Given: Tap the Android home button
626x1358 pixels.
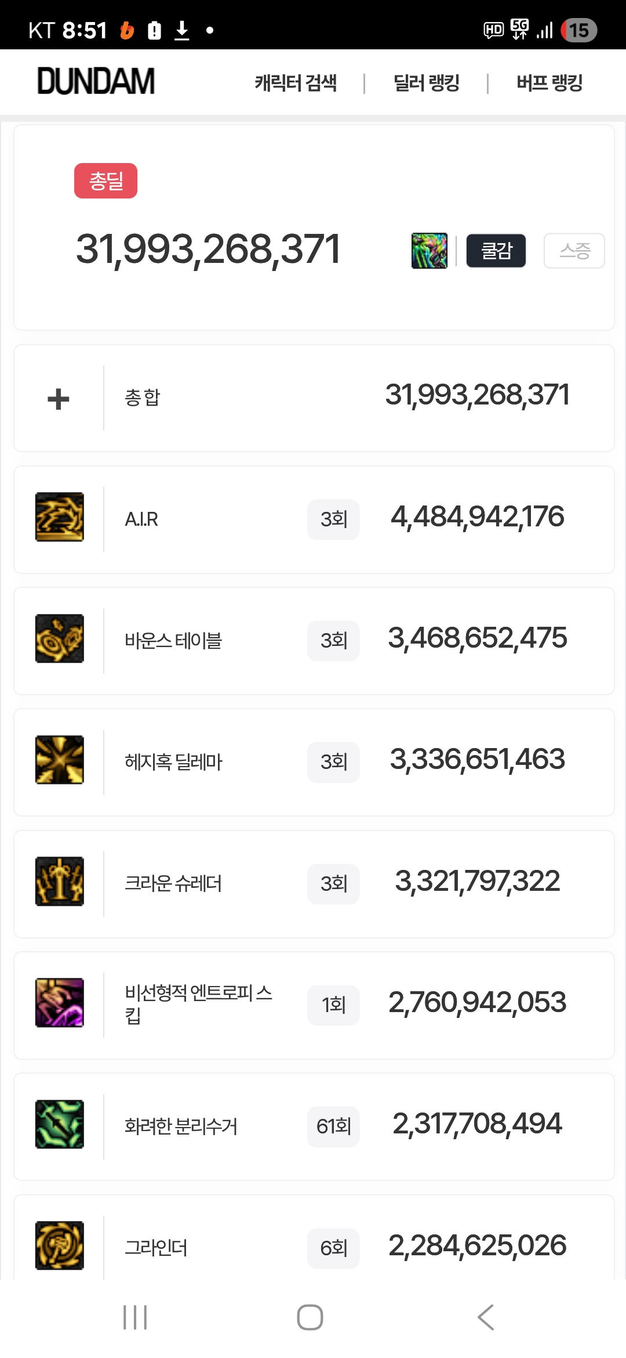Looking at the screenshot, I should (x=310, y=1317).
